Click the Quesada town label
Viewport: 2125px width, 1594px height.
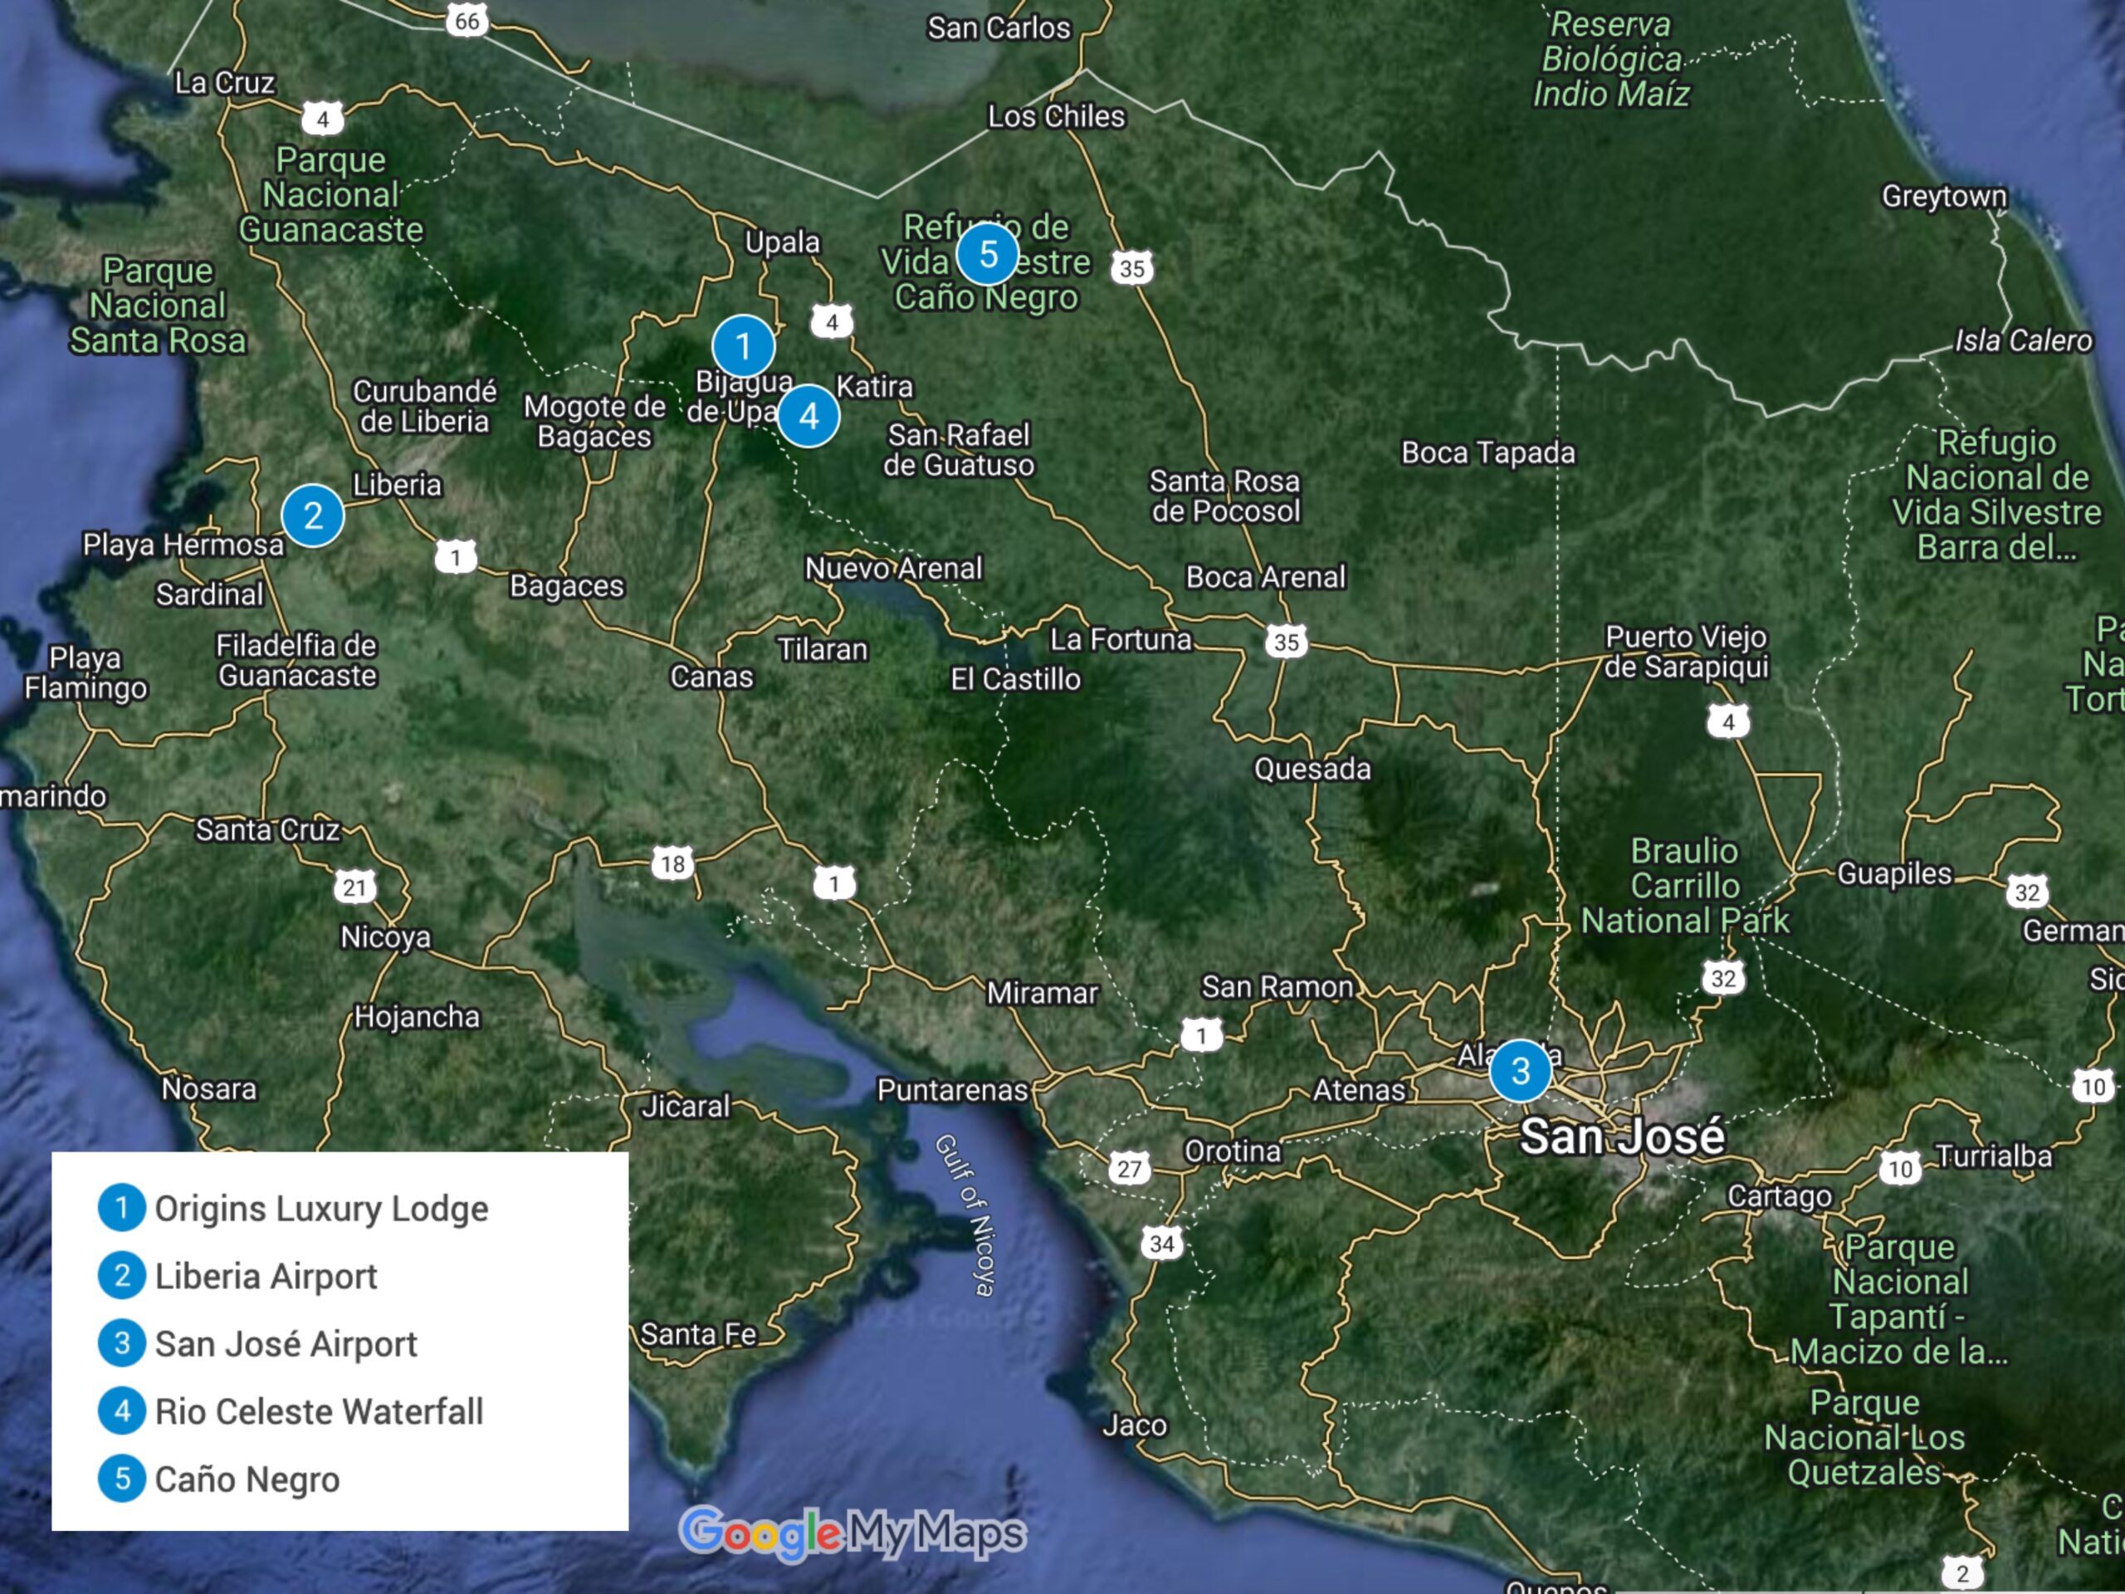[1312, 769]
